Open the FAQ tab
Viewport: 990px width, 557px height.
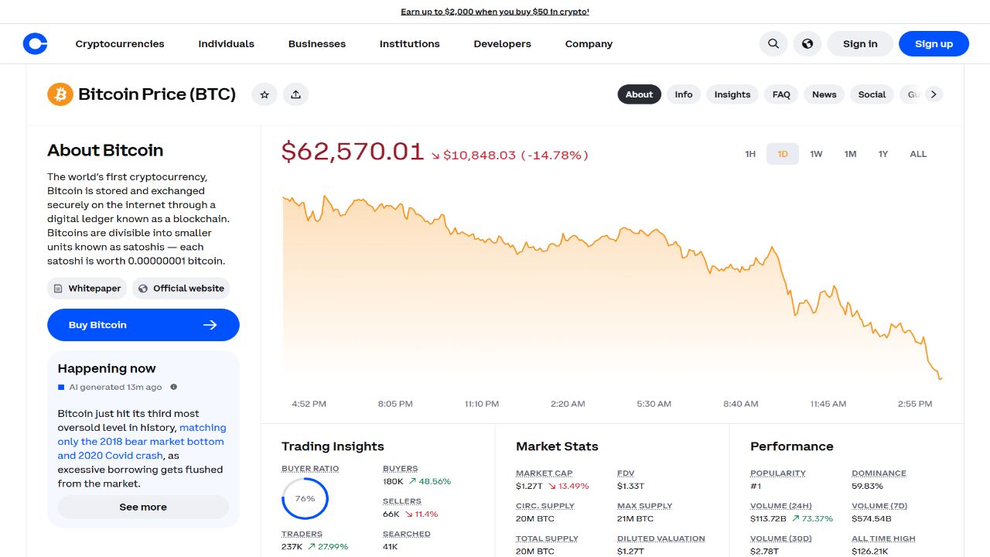tap(781, 94)
